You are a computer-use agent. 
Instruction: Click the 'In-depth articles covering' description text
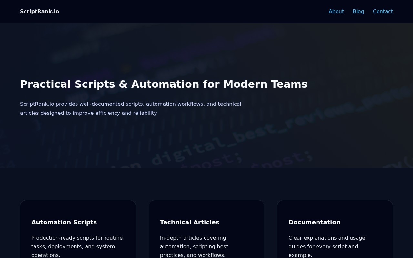(194, 246)
